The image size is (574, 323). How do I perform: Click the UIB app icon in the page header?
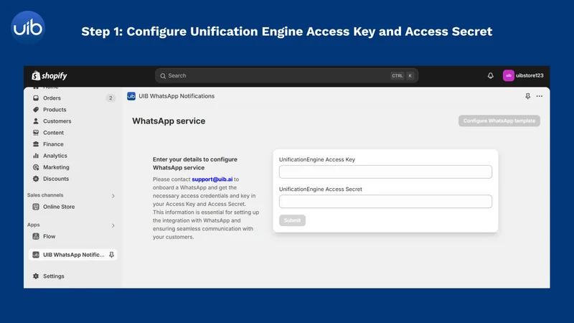(131, 96)
